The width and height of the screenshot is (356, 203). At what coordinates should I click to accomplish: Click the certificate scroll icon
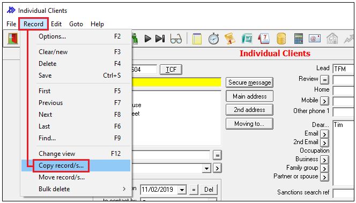[230, 39]
